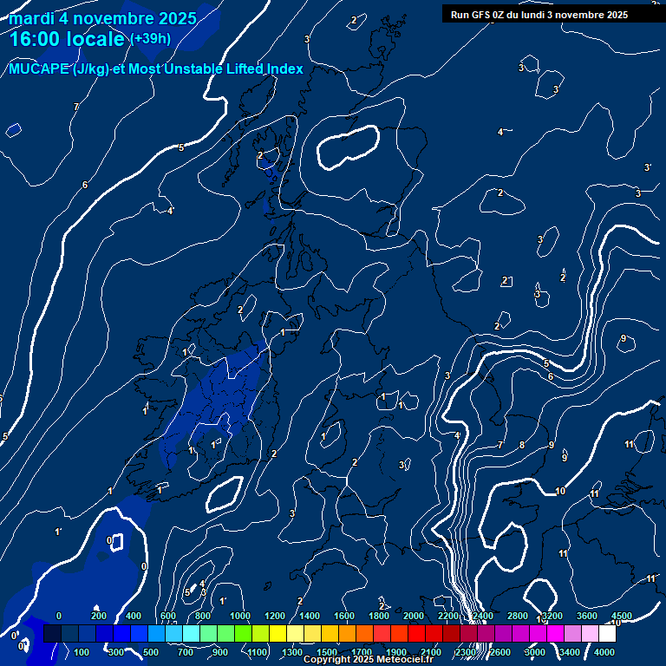
Task: Click the '8' lifted index contour label
Action: (x=522, y=445)
